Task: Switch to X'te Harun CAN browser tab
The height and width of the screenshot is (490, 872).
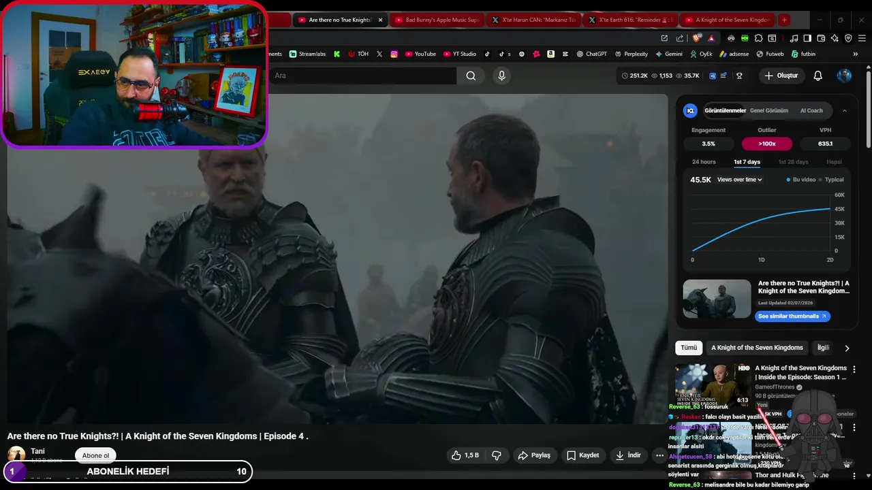Action: tap(533, 20)
